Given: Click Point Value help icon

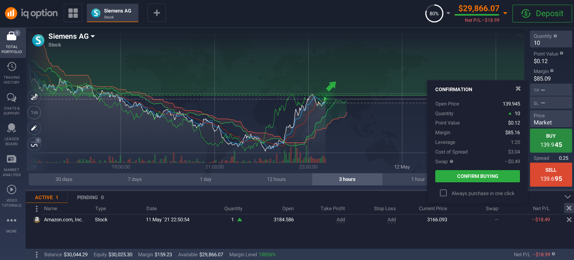Looking at the screenshot, I should [x=562, y=53].
